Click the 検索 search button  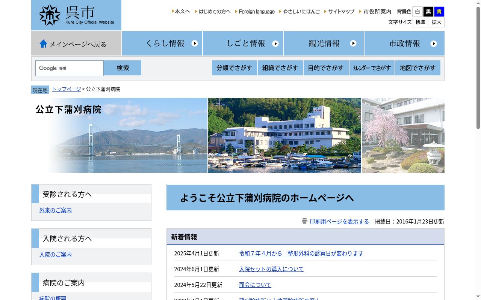click(x=123, y=68)
